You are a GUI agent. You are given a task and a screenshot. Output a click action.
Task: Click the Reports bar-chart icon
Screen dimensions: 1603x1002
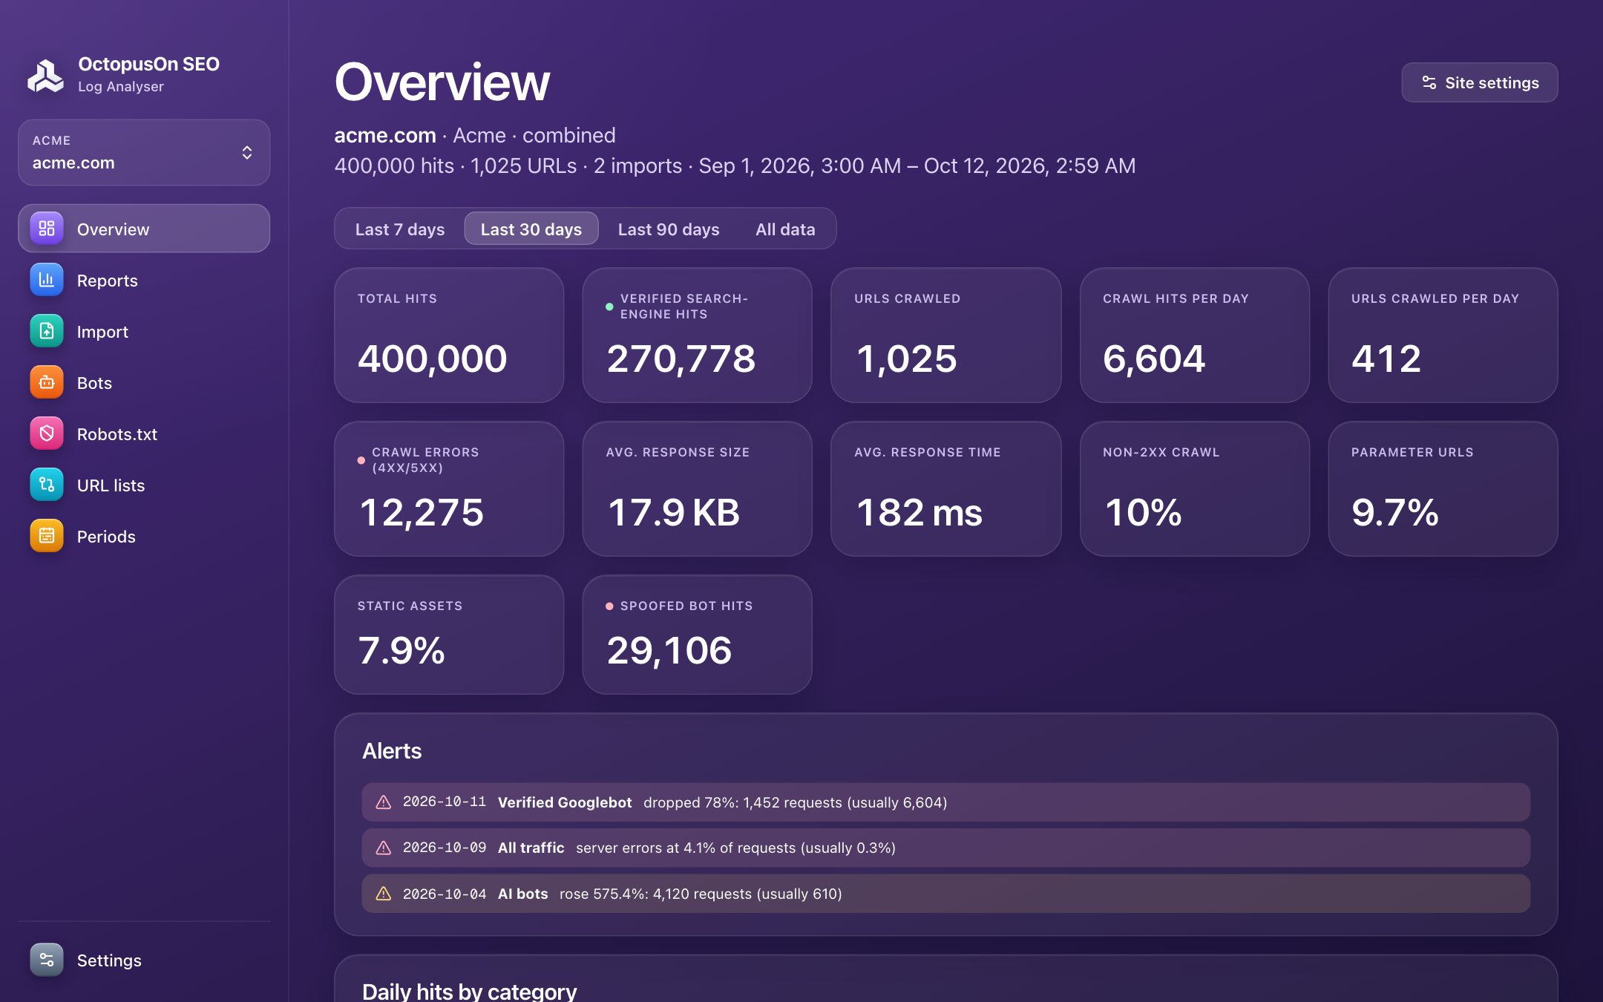[47, 280]
